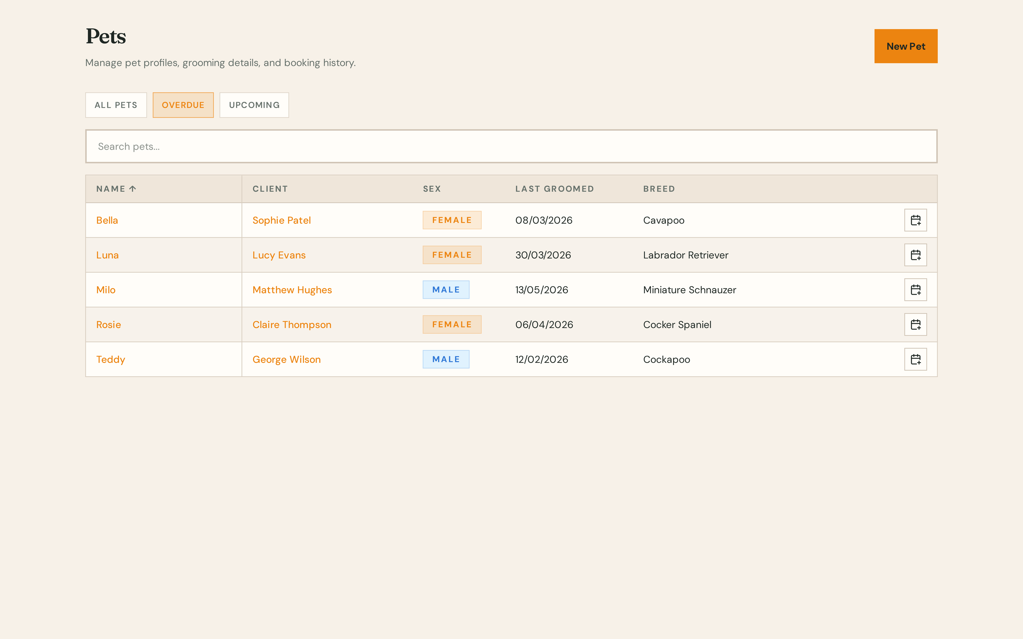Open Bella's pet profile link
The image size is (1023, 639).
pos(107,220)
